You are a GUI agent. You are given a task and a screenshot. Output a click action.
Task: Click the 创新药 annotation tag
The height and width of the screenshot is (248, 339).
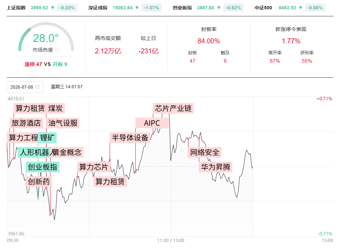pyautogui.click(x=39, y=182)
